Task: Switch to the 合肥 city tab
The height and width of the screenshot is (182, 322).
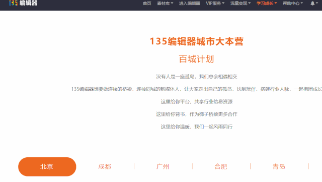Action: pyautogui.click(x=221, y=166)
